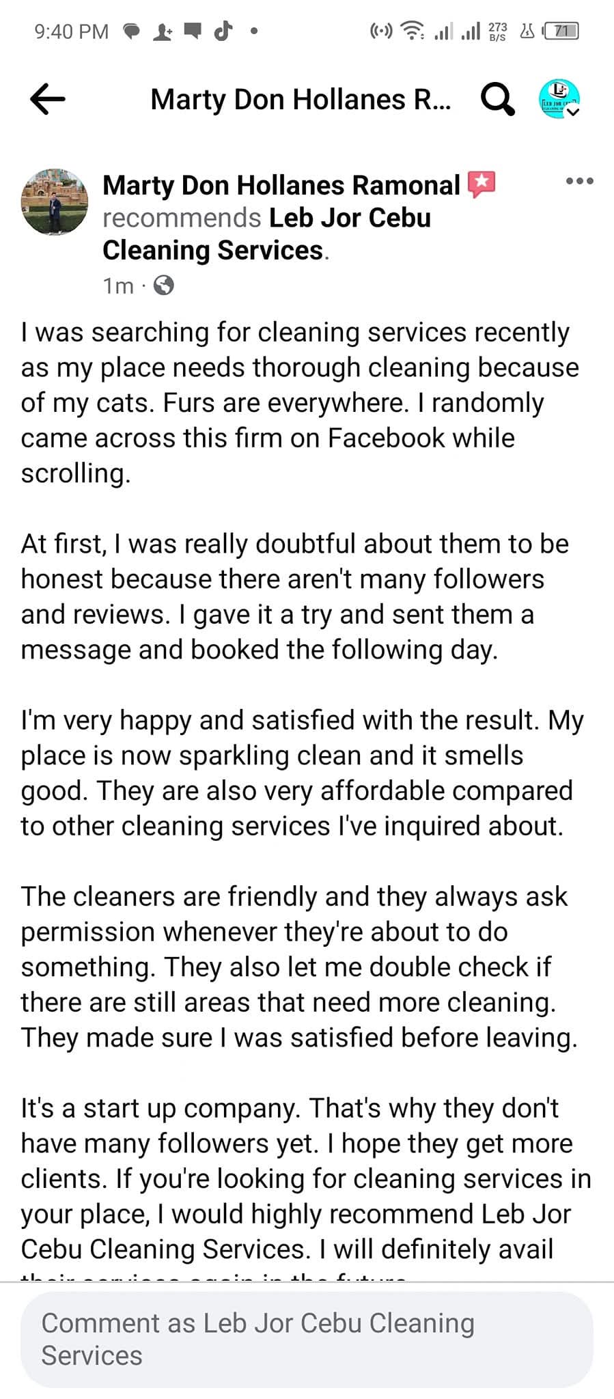Image resolution: width=614 pixels, height=1399 pixels.
Task: Tap the recommendation star badge icon
Action: coord(482,184)
